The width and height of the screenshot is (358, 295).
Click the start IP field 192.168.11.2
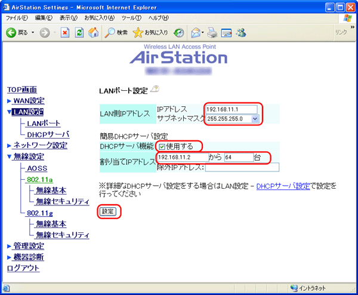[183, 157]
